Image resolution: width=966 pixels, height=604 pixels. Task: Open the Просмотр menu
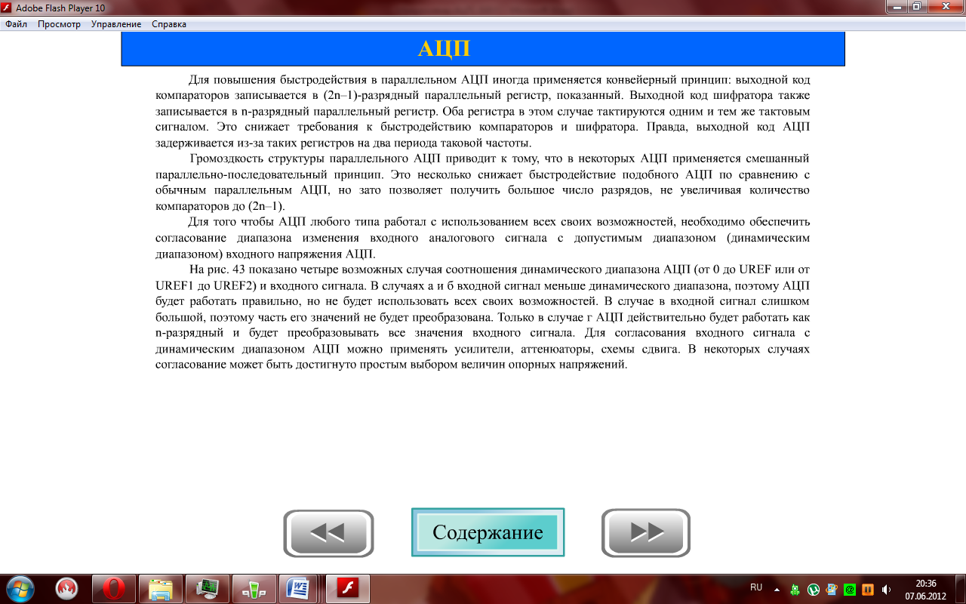point(59,24)
